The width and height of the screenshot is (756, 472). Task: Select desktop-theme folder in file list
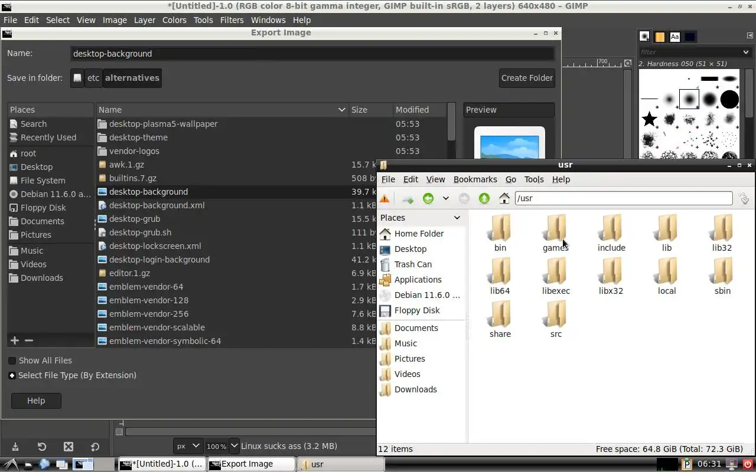[138, 137]
